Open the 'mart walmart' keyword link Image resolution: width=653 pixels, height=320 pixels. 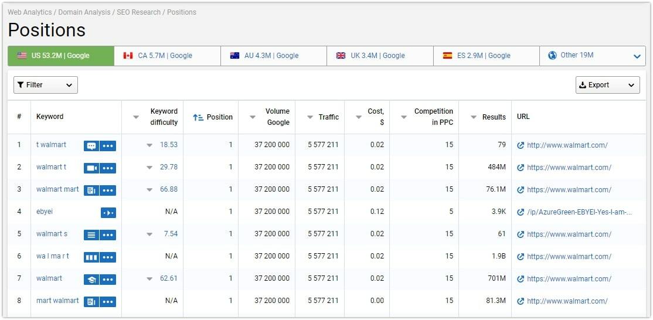click(x=57, y=301)
